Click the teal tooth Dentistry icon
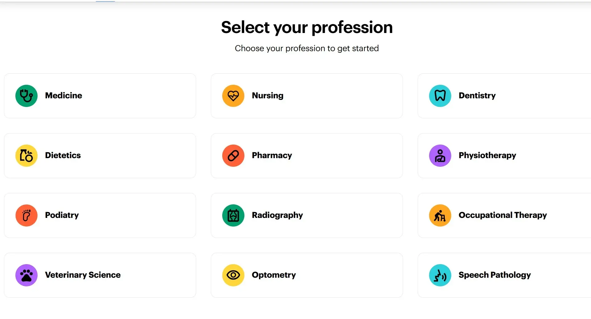The height and width of the screenshot is (319, 591). (x=440, y=96)
